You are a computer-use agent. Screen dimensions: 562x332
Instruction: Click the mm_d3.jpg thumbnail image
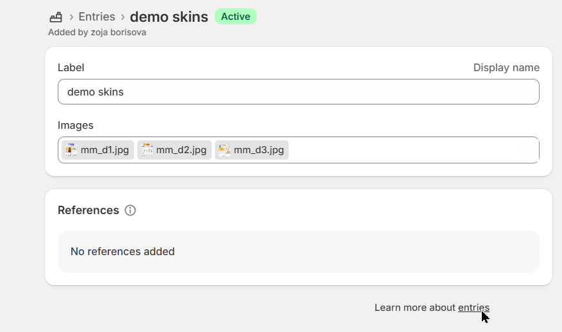(224, 150)
